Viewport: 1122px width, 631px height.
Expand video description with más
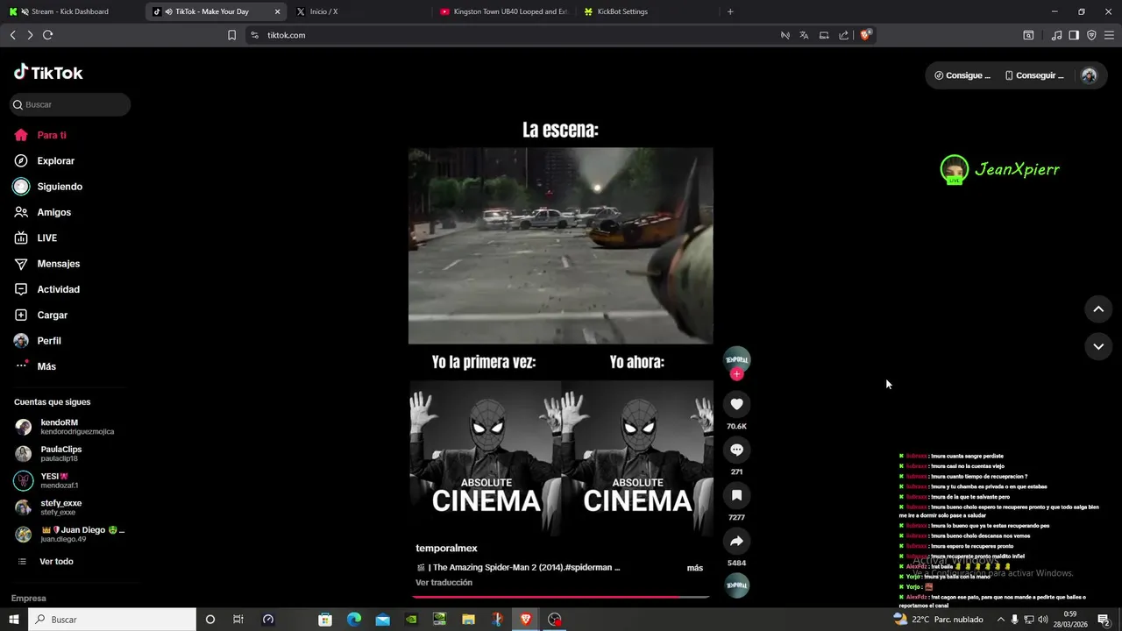tap(695, 568)
